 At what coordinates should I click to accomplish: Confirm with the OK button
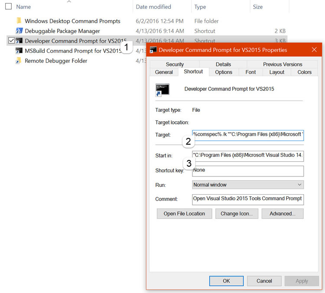pyautogui.click(x=226, y=281)
